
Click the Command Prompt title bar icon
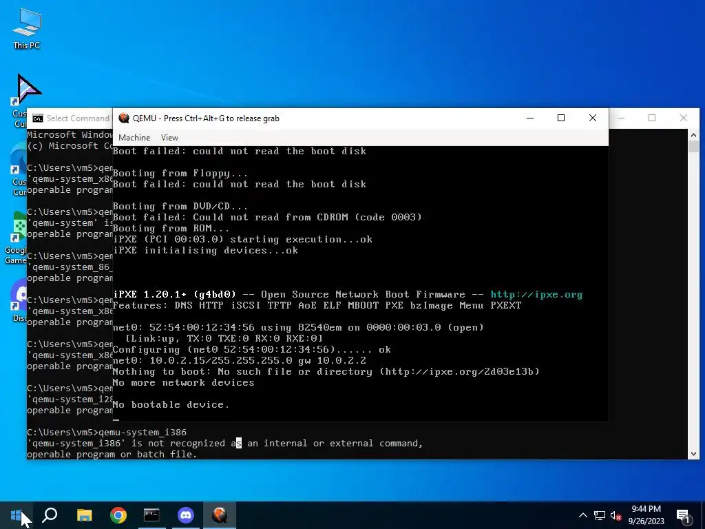pos(38,118)
